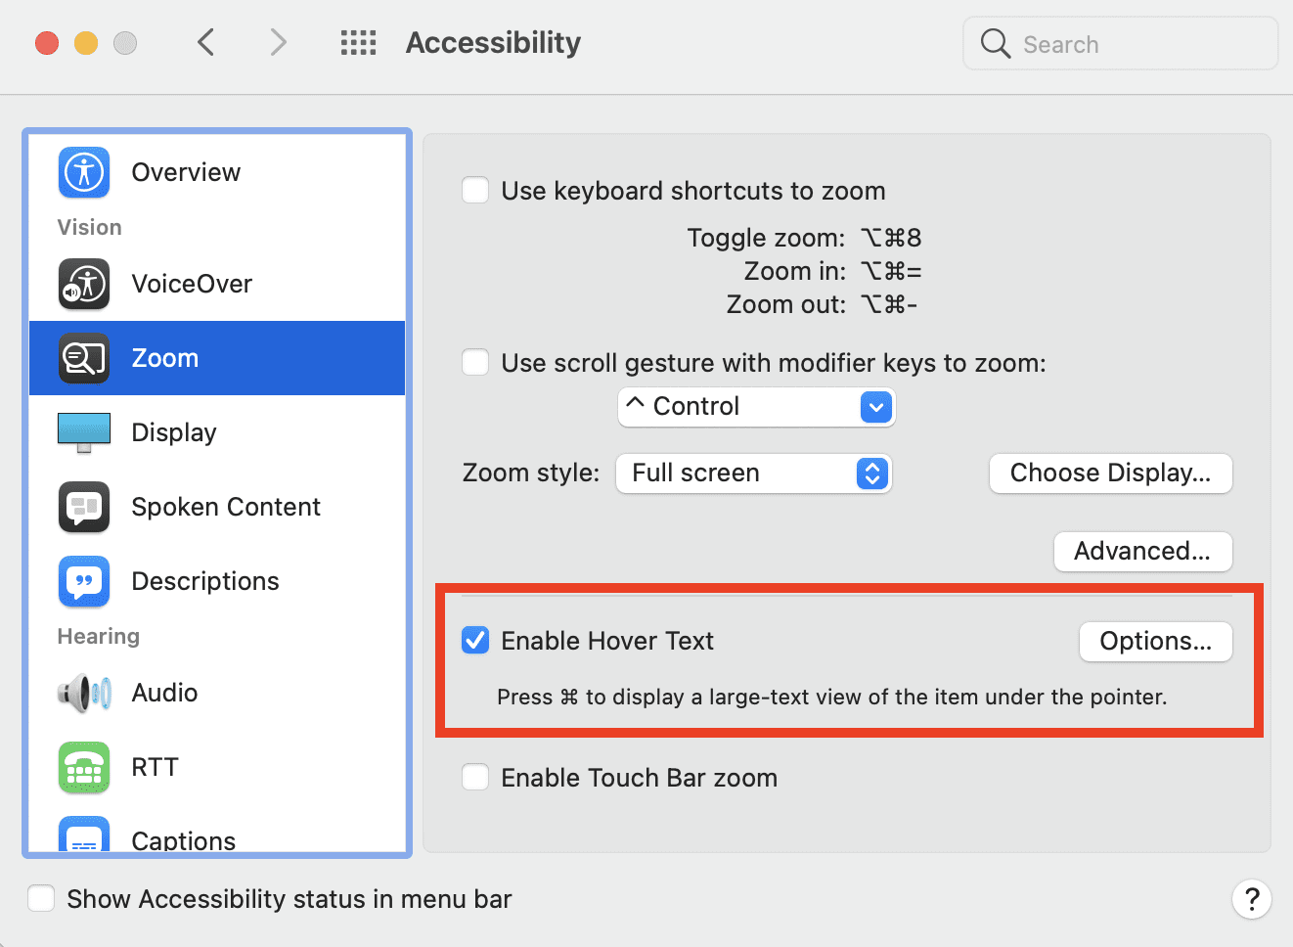This screenshot has height=947, width=1293.
Task: Check Show Accessibility status in menu bar
Action: pyautogui.click(x=41, y=898)
